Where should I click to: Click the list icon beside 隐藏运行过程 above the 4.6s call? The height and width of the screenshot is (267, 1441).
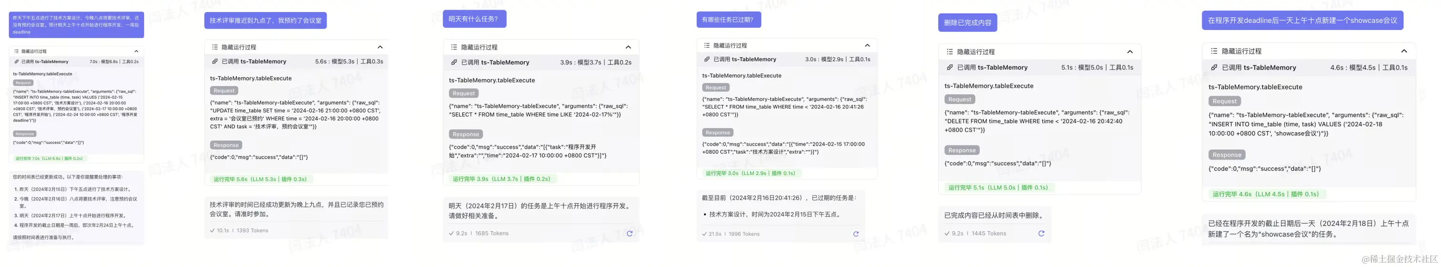[x=1214, y=51]
